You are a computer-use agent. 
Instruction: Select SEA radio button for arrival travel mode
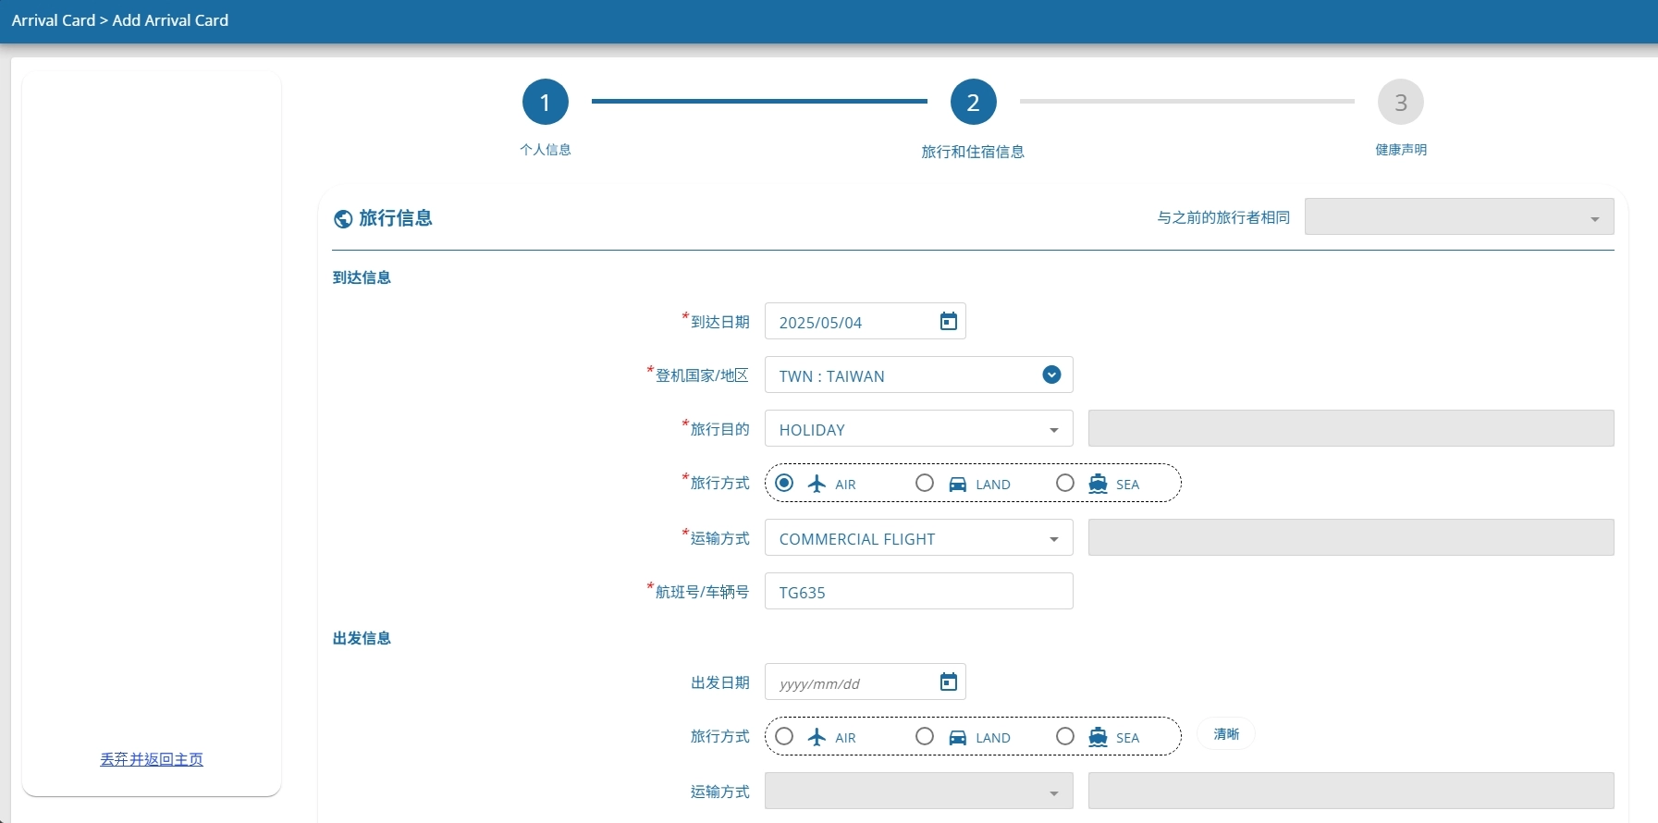click(x=1065, y=483)
